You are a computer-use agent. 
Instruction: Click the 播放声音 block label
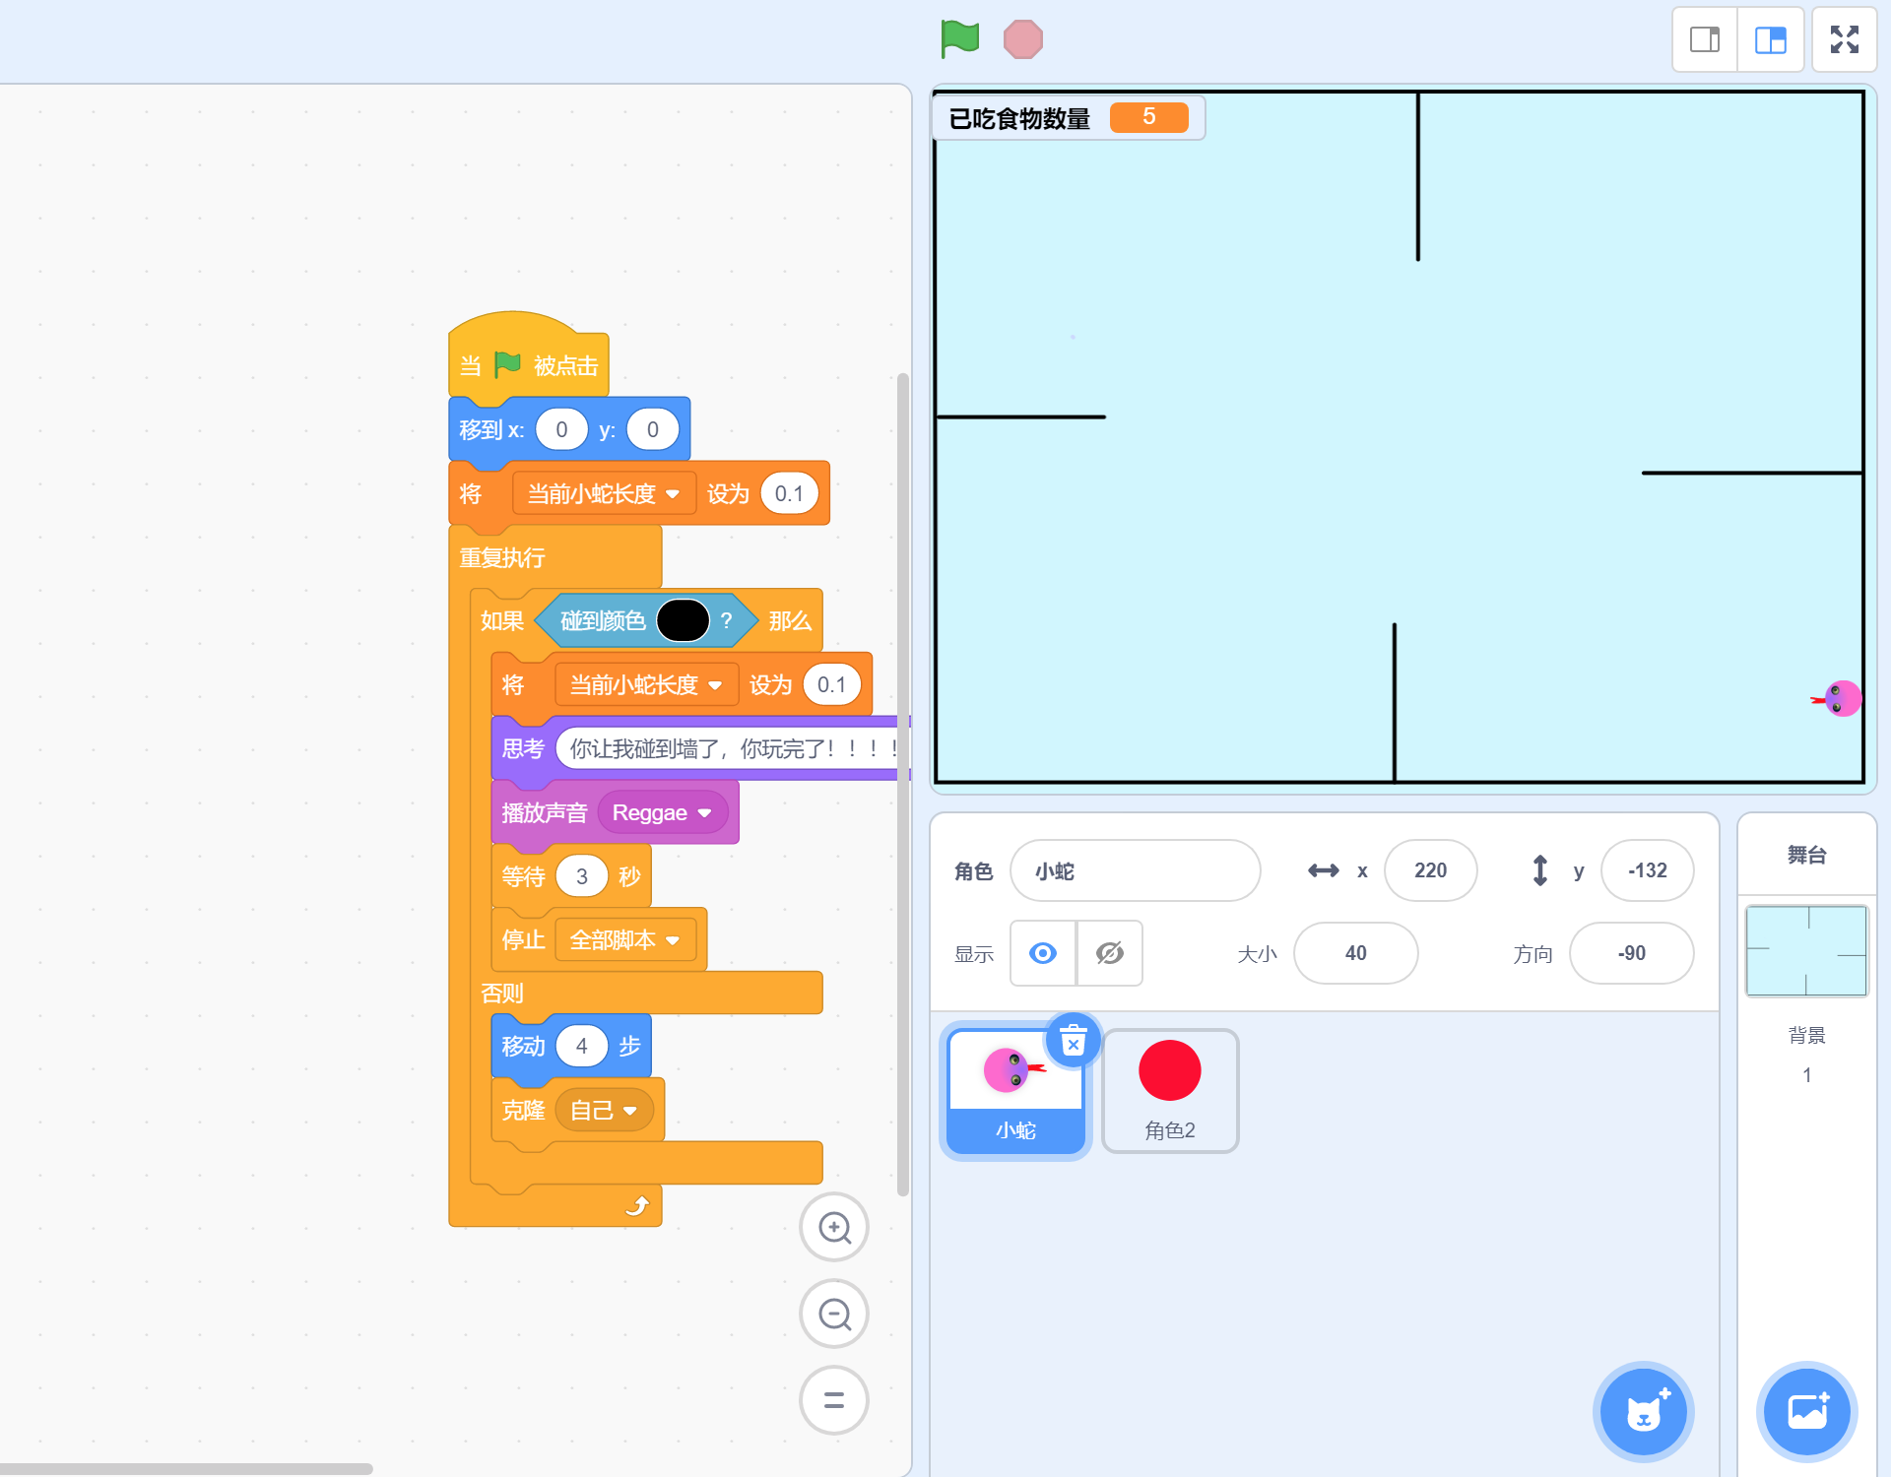tap(544, 812)
